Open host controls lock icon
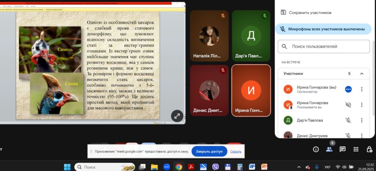376x171 pixels. pyautogui.click(x=369, y=149)
